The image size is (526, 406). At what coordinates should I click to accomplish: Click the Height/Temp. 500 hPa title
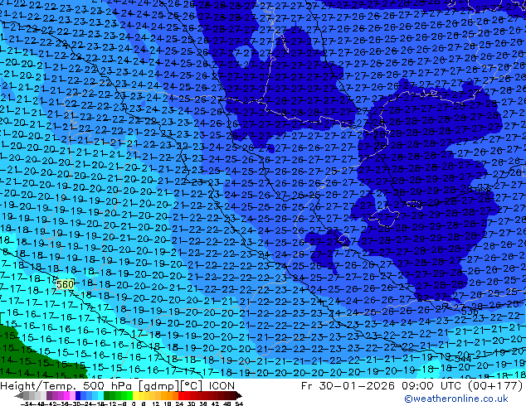click(66, 386)
